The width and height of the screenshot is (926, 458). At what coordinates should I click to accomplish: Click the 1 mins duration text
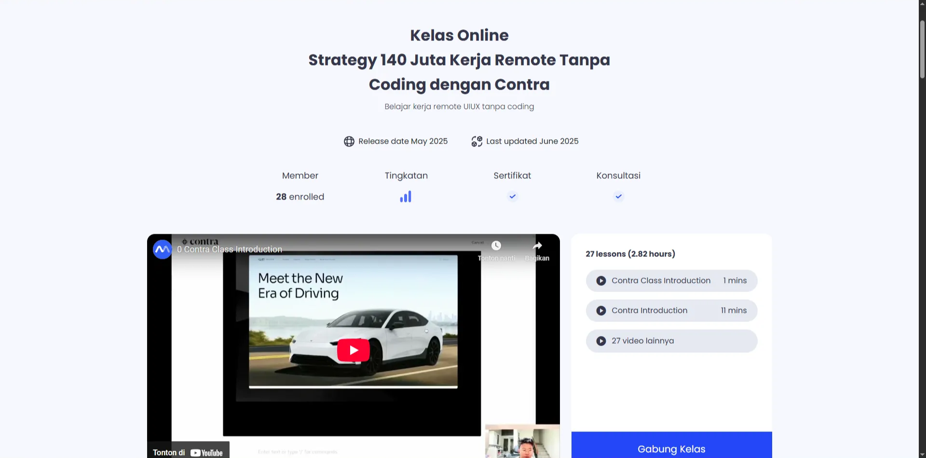coord(735,281)
